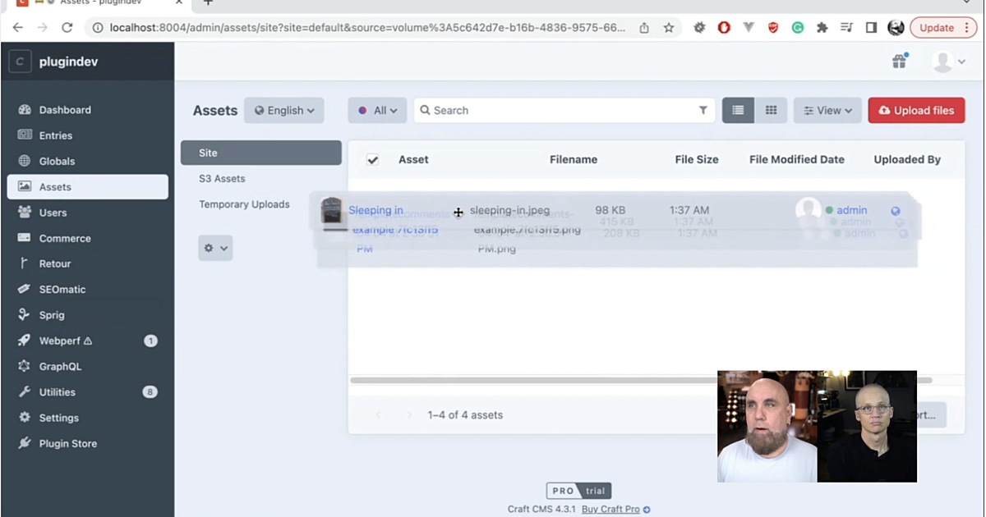
Task: Expand the View options dropdown
Action: coord(827,110)
